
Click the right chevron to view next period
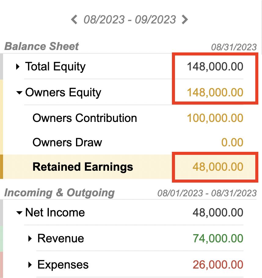coord(185,20)
